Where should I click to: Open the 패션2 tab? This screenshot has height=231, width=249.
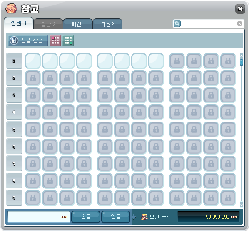click(x=107, y=24)
